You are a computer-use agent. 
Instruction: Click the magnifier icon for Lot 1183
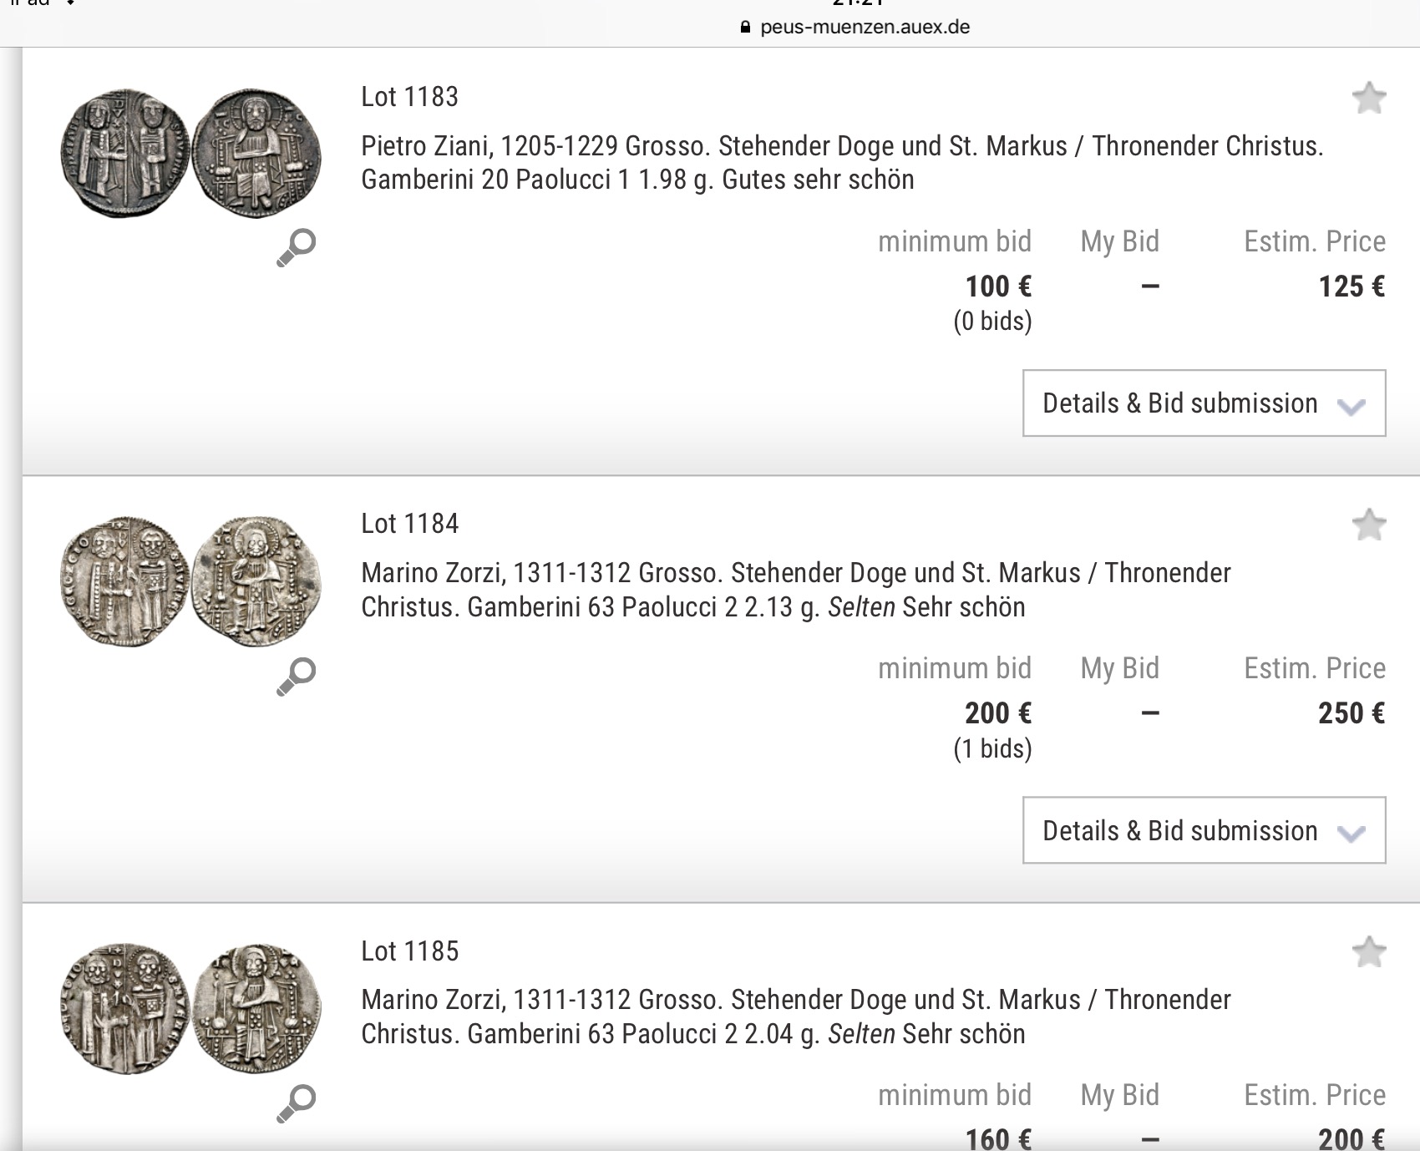297,247
